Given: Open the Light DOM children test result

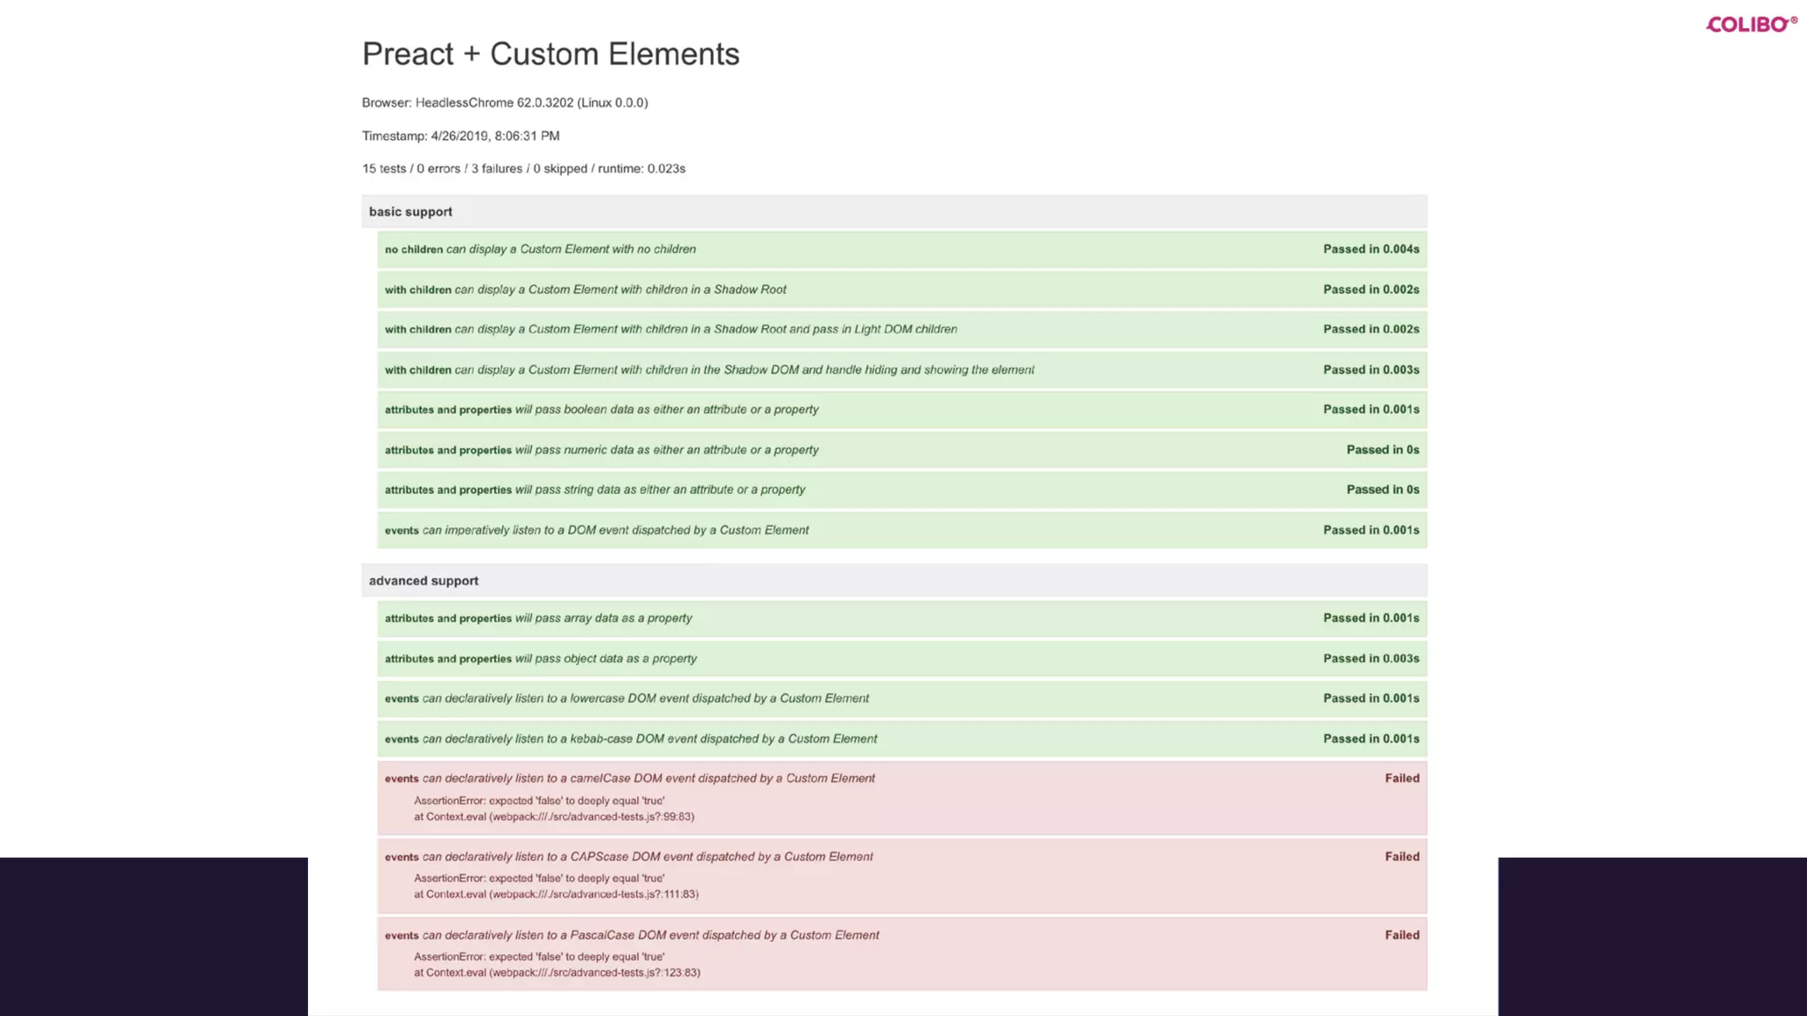Looking at the screenshot, I should (x=901, y=329).
